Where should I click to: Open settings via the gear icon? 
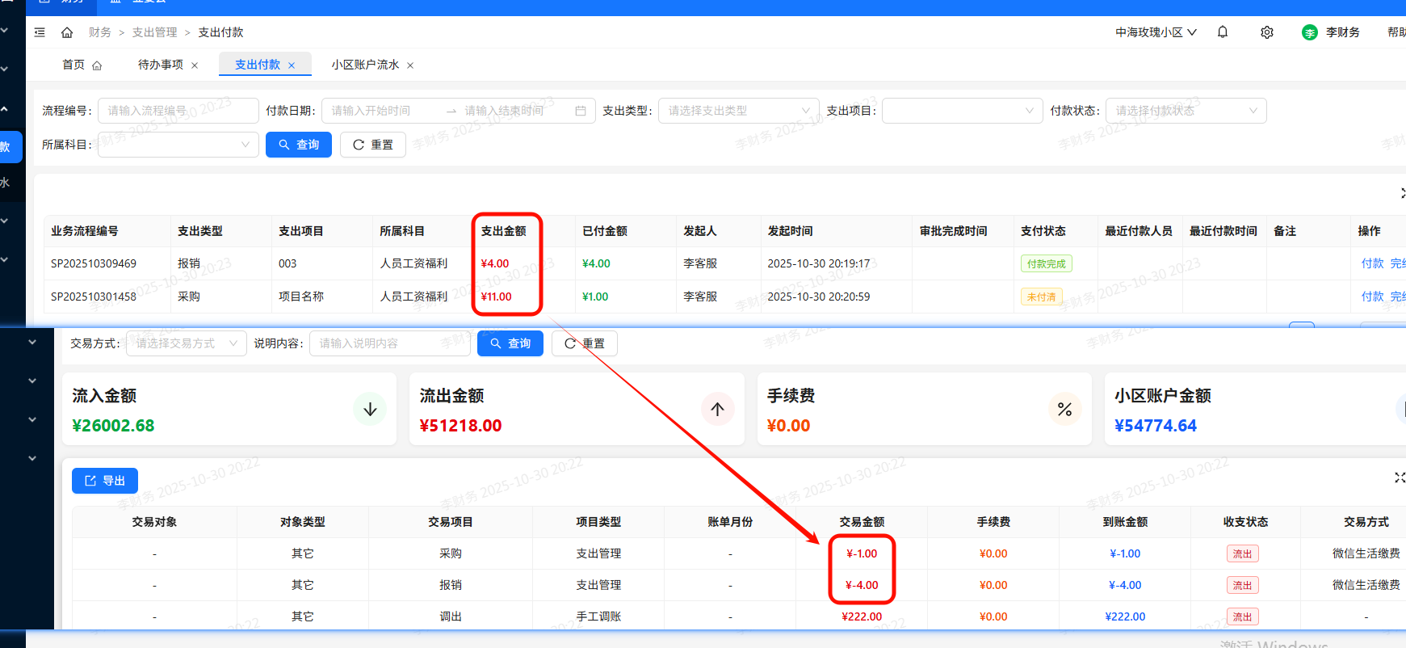point(1267,32)
